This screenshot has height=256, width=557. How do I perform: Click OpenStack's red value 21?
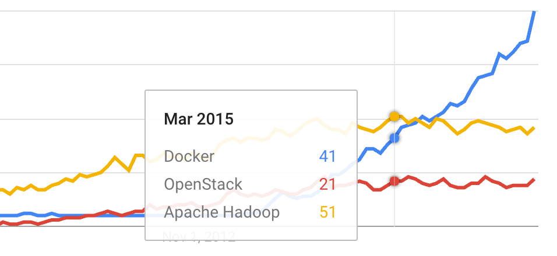[x=327, y=184]
